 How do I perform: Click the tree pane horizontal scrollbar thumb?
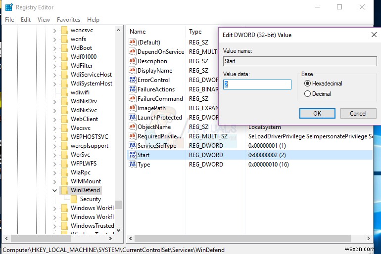(x=41, y=239)
